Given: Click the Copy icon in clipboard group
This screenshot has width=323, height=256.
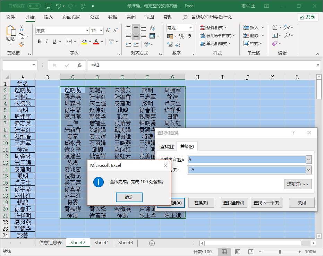Looking at the screenshot, I should (22, 36).
